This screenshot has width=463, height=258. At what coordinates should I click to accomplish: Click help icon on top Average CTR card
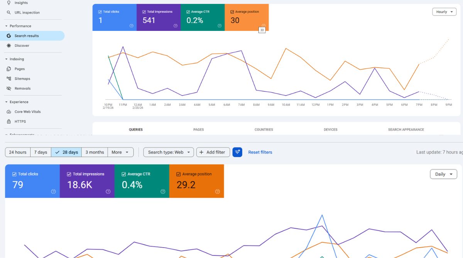220,26
